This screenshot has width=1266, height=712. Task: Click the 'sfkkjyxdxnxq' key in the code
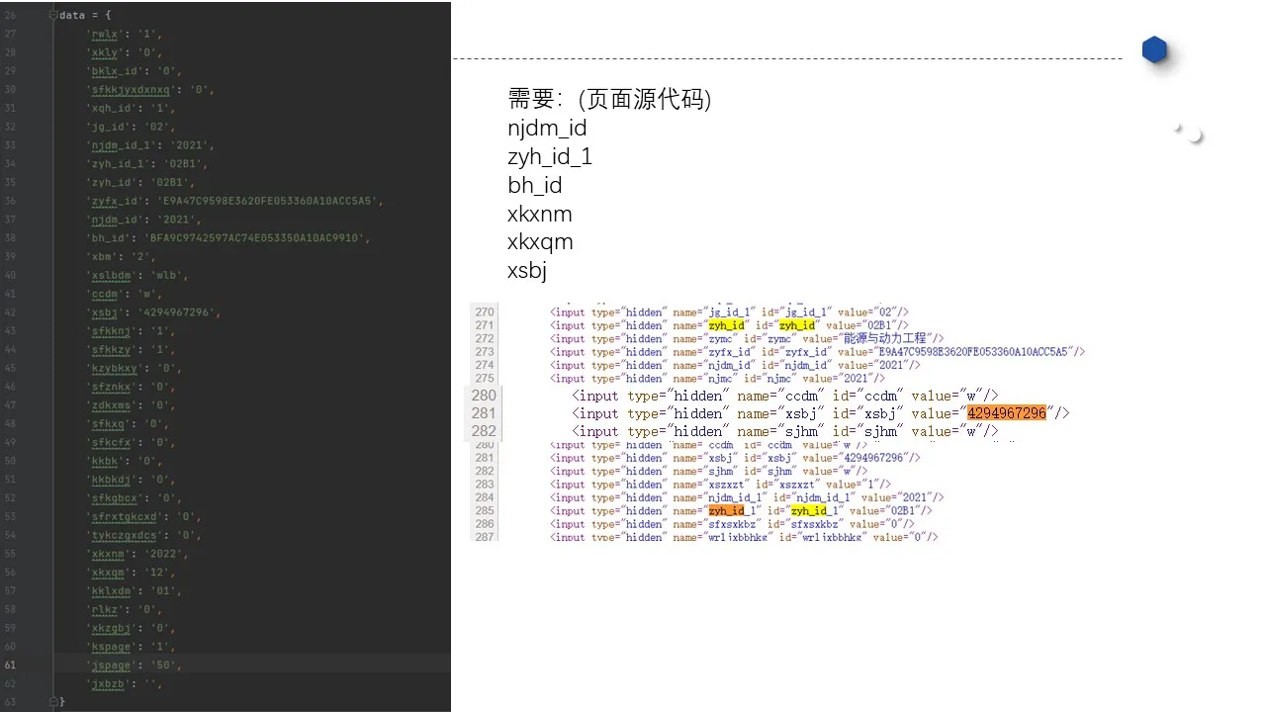[129, 90]
